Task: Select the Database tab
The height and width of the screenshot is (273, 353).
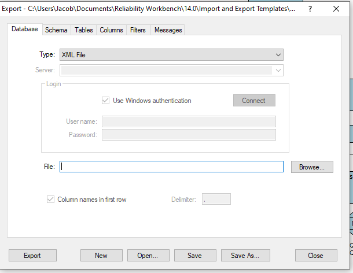Action: 25,29
